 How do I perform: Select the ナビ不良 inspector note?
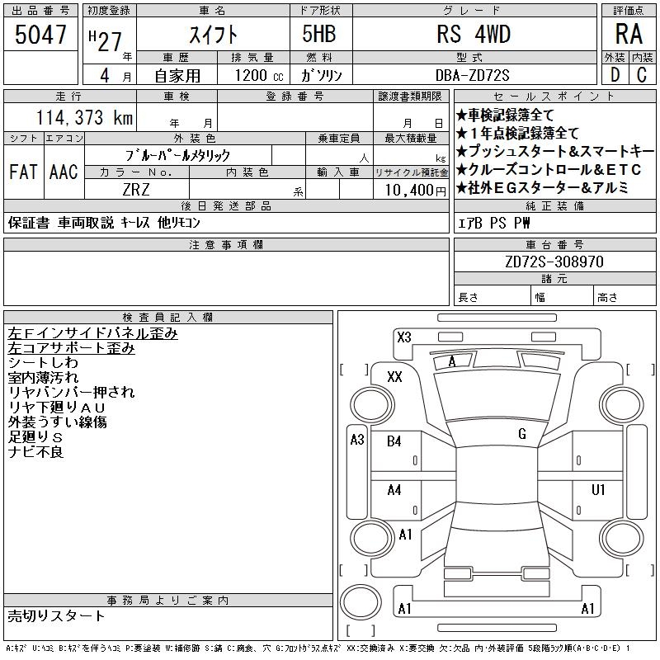[35, 452]
